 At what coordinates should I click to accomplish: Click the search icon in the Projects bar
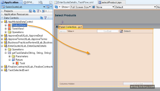(x=30, y=11)
